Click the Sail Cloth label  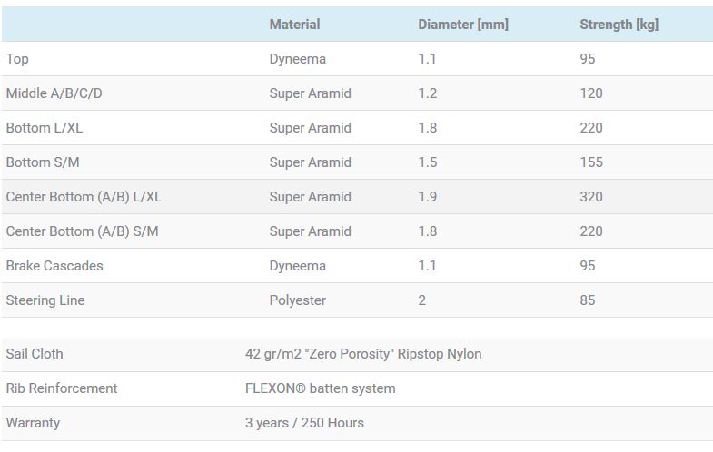click(x=35, y=354)
